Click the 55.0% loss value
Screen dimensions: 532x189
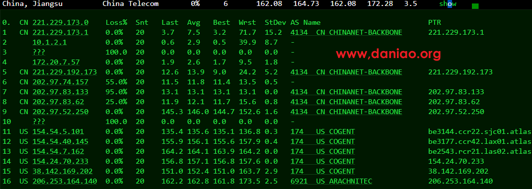116,82
